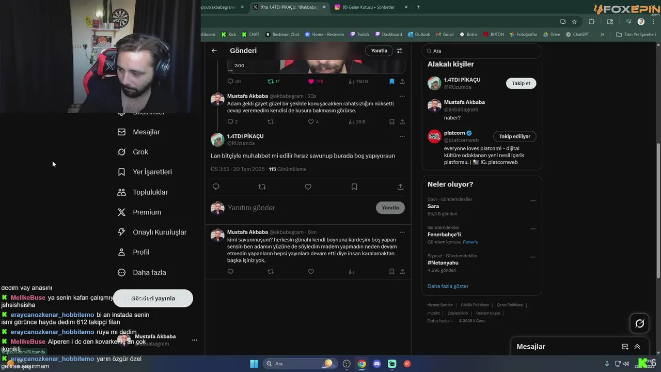View 750 B analytics of the video post

tap(358, 81)
